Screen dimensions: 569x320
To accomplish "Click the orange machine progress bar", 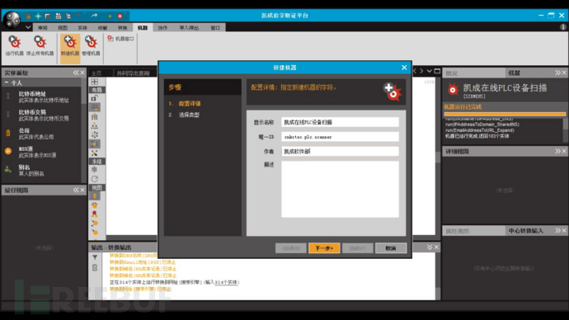I will (x=505, y=114).
